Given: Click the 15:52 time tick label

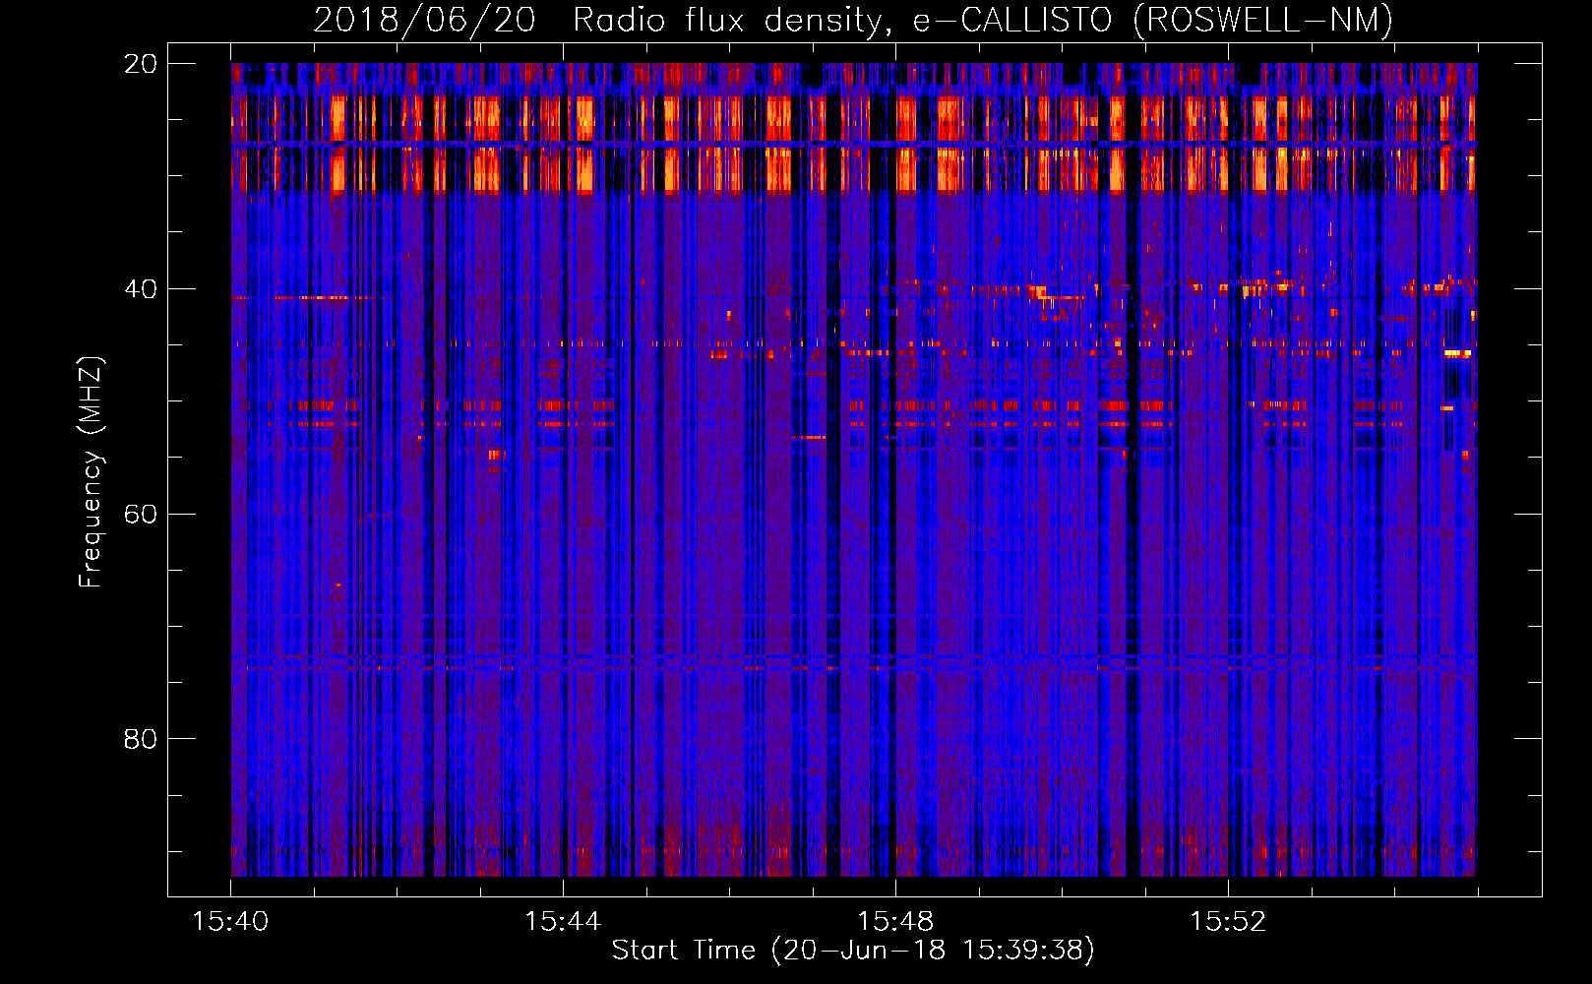Looking at the screenshot, I should click(x=1228, y=922).
